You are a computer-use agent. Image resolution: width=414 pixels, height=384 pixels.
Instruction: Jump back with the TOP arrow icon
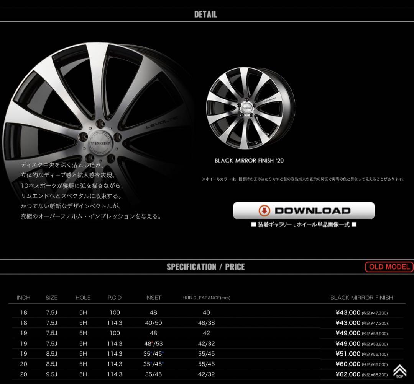tap(399, 371)
